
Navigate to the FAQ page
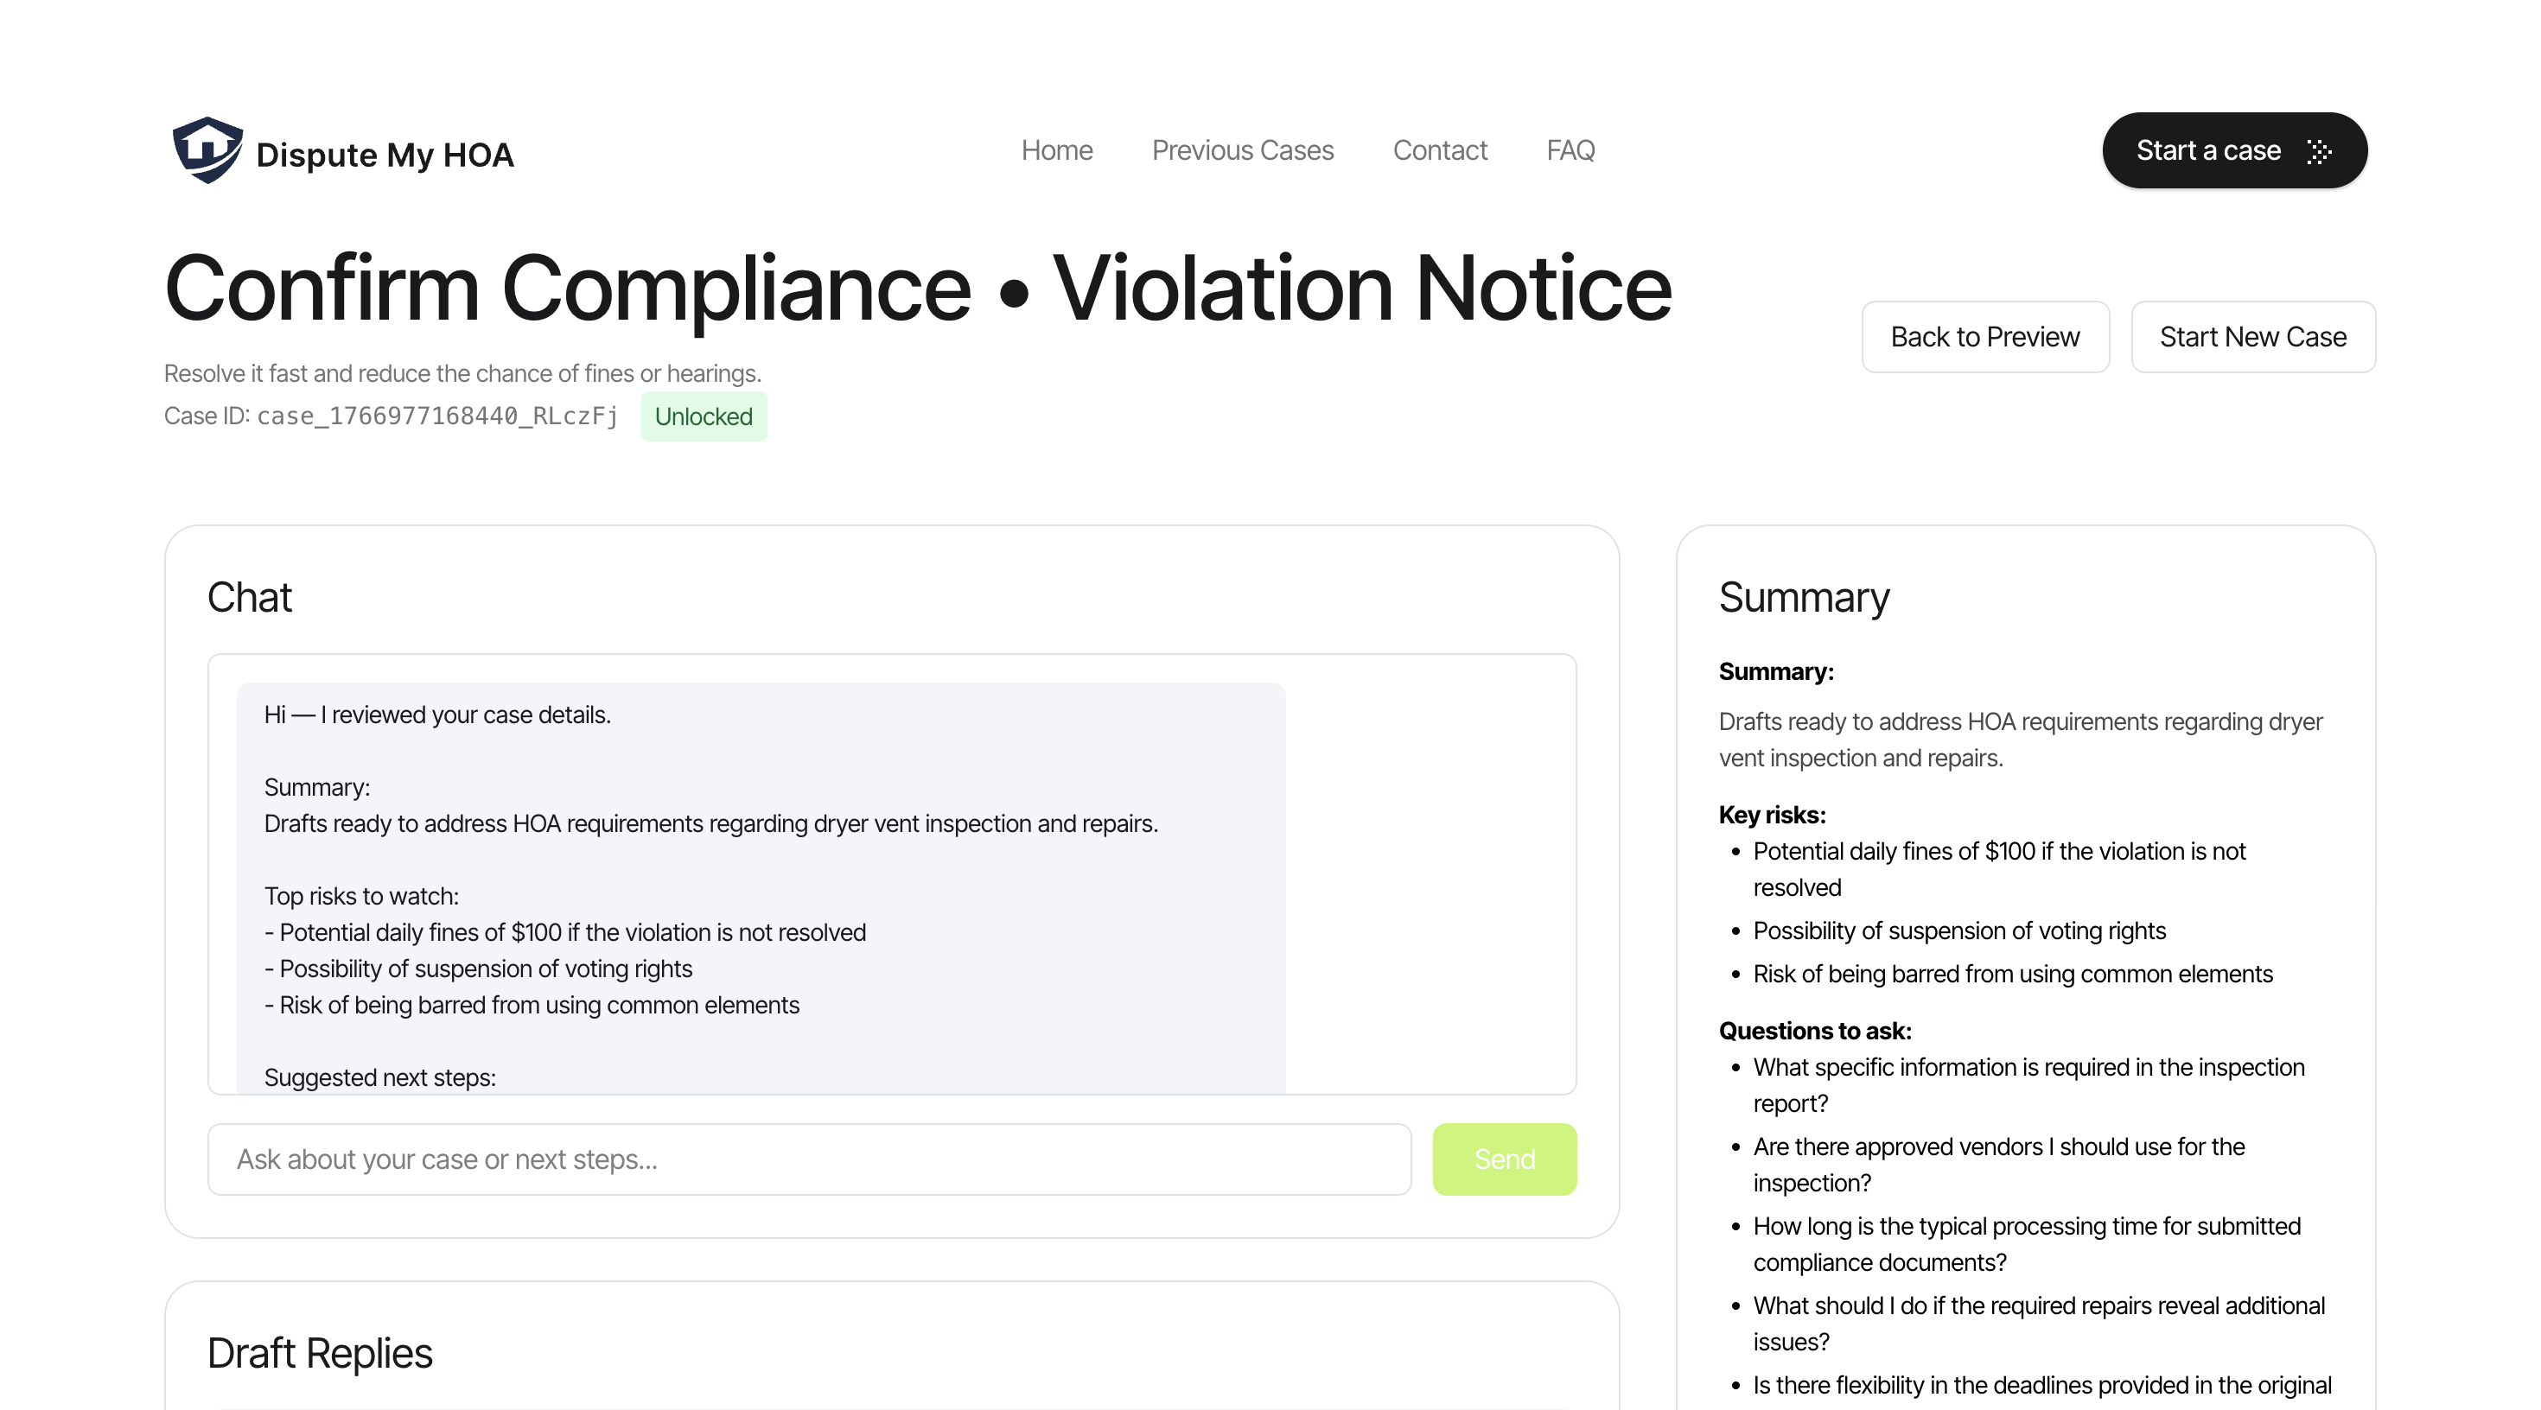pyautogui.click(x=1570, y=149)
